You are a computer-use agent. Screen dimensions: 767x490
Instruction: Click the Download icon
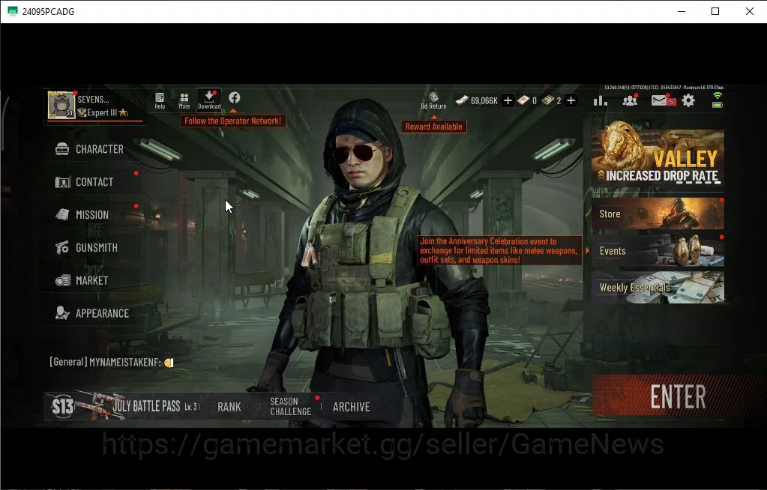click(x=209, y=100)
